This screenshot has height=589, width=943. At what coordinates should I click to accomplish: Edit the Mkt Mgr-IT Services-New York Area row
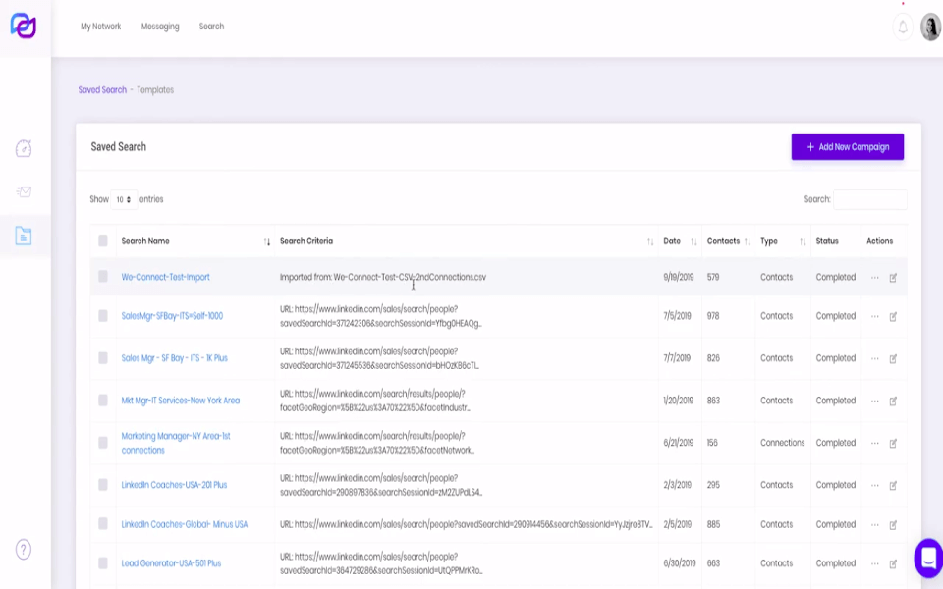(x=893, y=401)
